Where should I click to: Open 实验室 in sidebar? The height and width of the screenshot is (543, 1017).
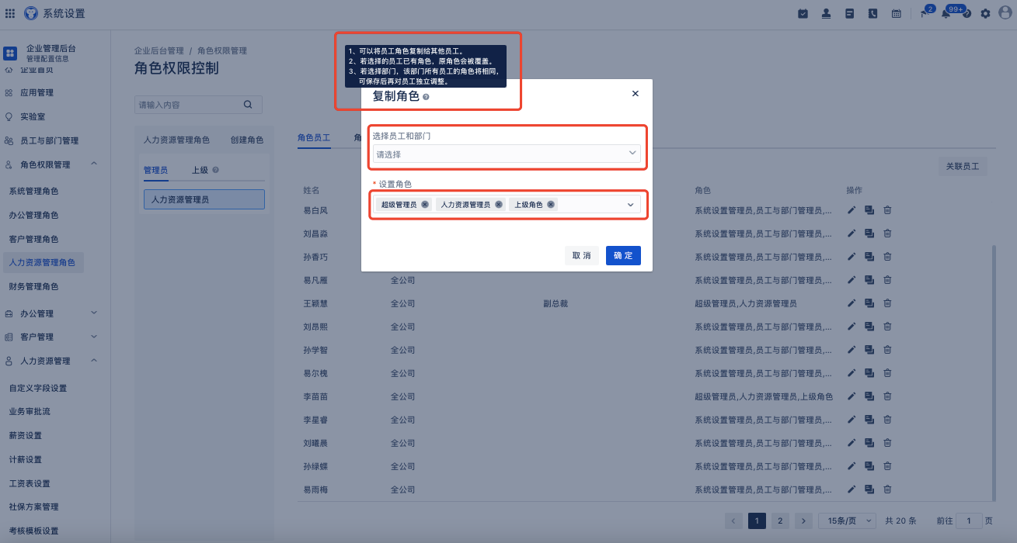click(x=33, y=116)
